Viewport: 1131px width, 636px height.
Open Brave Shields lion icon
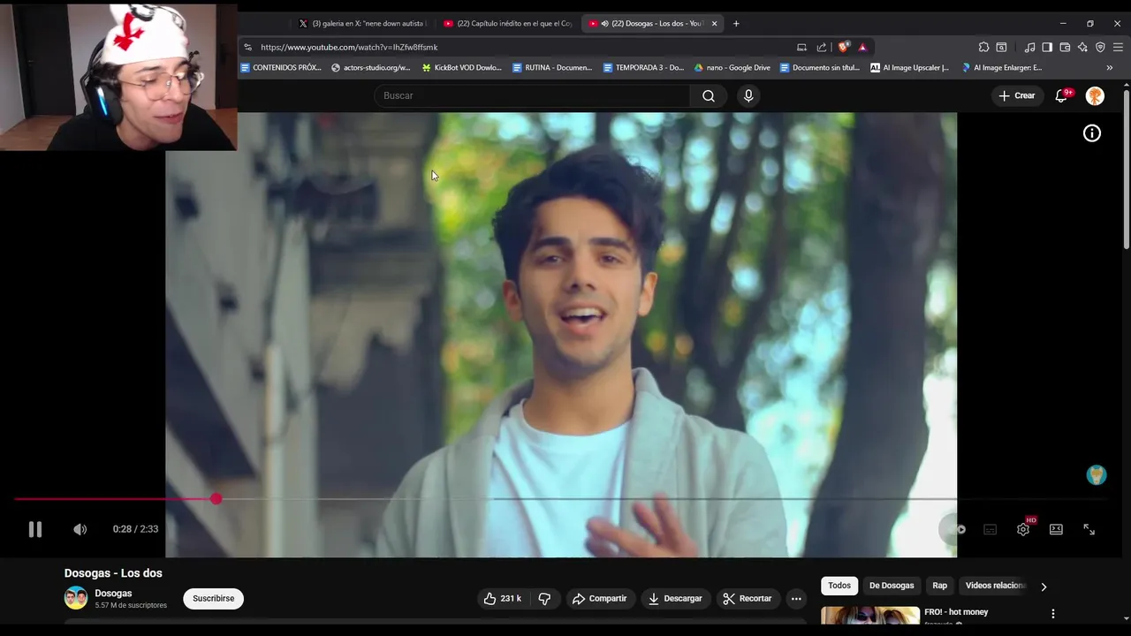coord(843,48)
